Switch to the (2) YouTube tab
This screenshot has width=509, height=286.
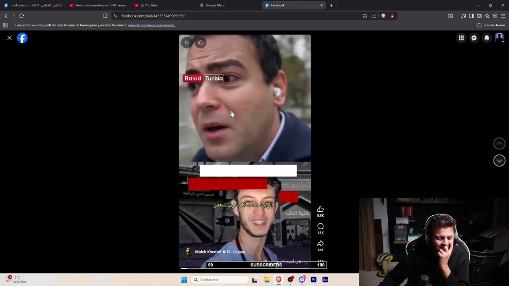[x=163, y=5]
